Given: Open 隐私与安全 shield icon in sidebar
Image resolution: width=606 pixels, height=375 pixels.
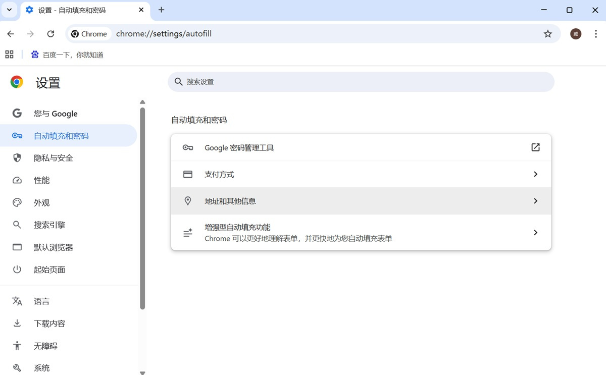Looking at the screenshot, I should (17, 157).
